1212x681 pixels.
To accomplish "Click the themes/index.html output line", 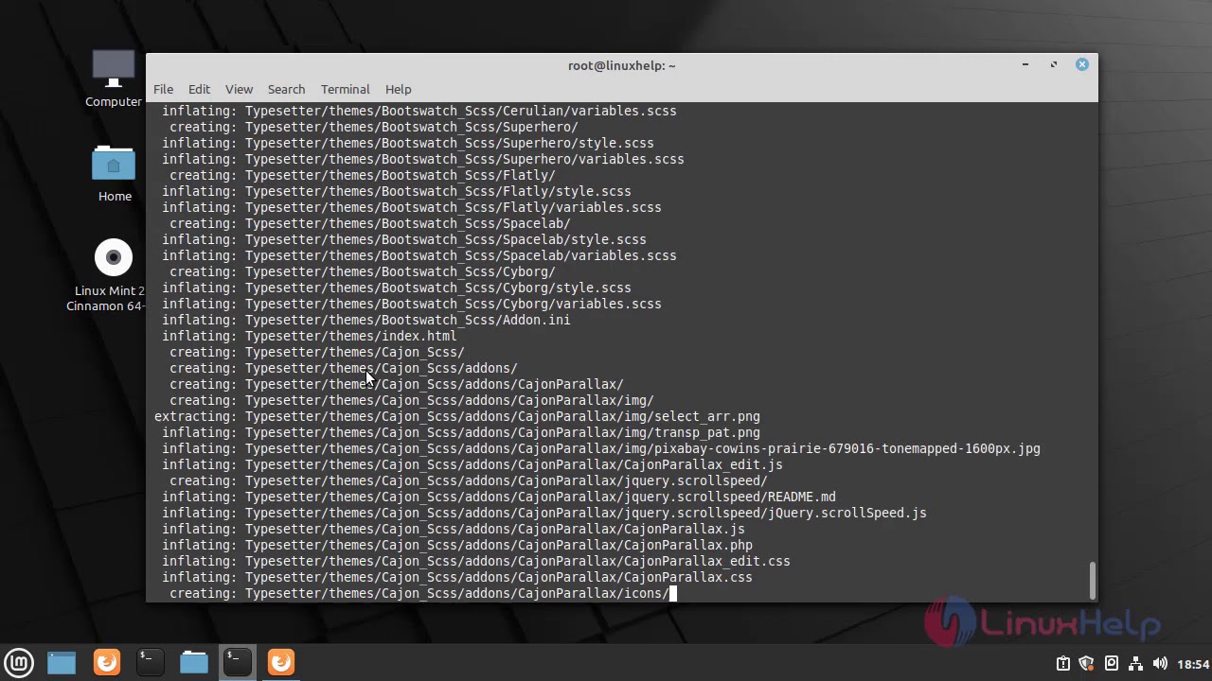I will [310, 336].
